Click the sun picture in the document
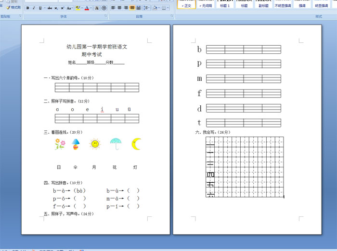The image size is (337, 251). (x=95, y=144)
